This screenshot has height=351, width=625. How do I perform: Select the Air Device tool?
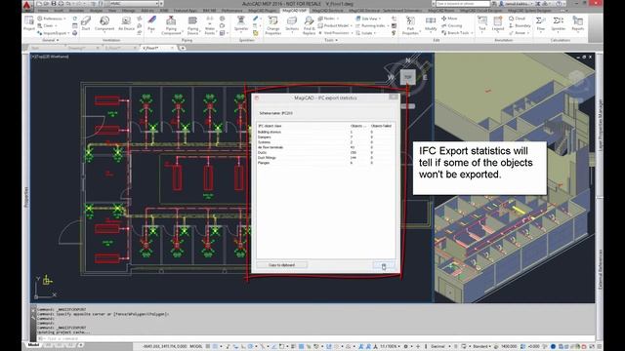[x=126, y=23]
